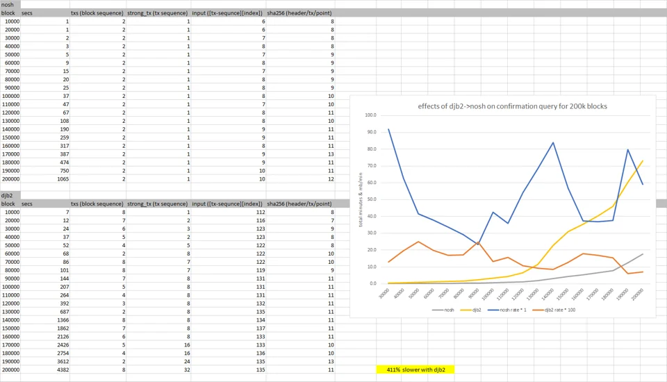Image resolution: width=667 pixels, height=382 pixels.
Task: Select the block cell 200000 in the djb2 table
Action: (10, 369)
